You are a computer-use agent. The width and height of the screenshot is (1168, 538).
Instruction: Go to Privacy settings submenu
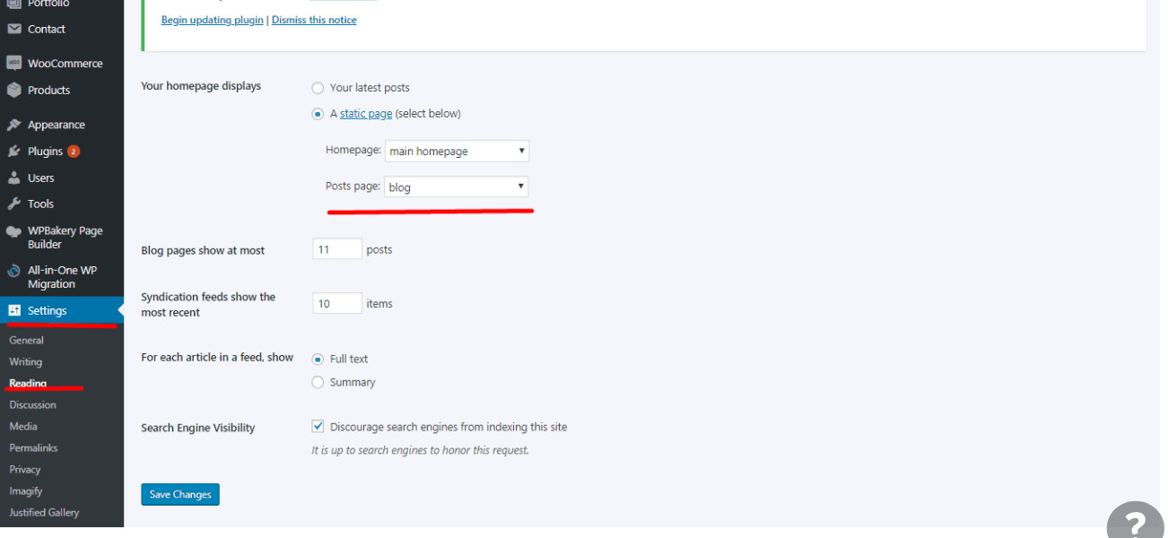25,470
